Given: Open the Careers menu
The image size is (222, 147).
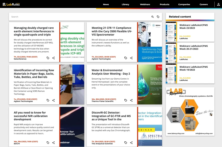Looking at the screenshot, I should tap(204, 4).
